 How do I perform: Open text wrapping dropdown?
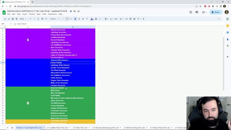pos(116,19)
